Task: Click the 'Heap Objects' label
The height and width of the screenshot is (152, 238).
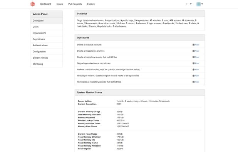Action: pyautogui.click(x=84, y=149)
